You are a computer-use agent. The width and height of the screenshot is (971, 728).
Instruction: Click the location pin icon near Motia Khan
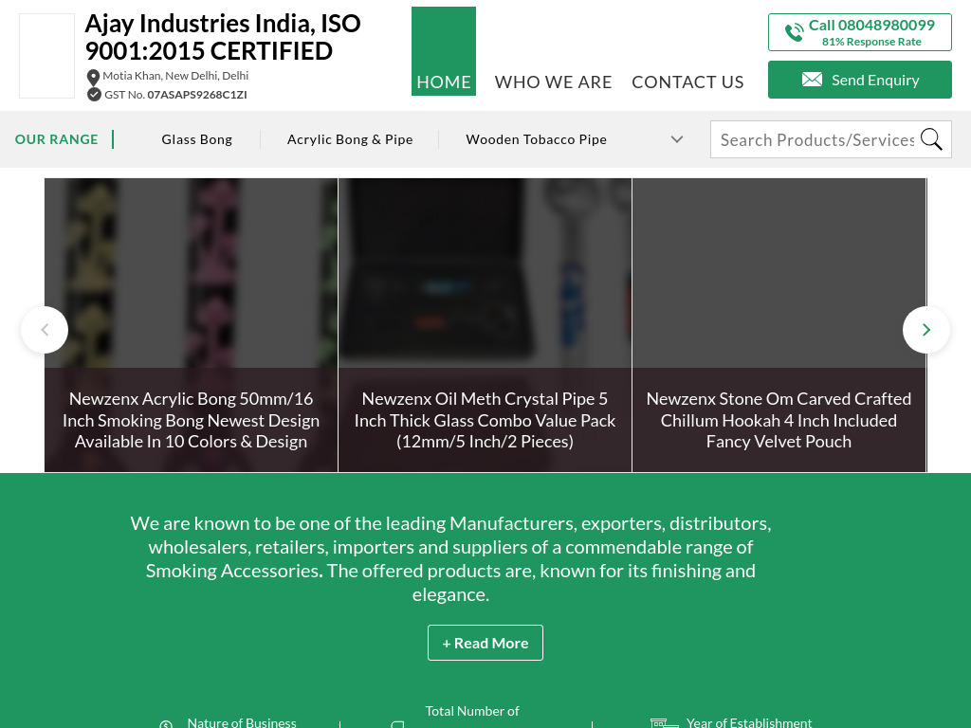point(93,78)
